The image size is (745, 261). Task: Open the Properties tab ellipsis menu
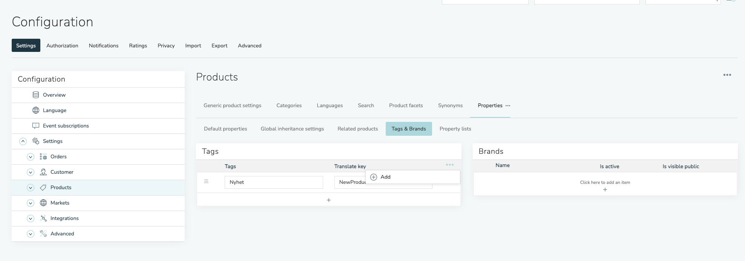point(508,106)
